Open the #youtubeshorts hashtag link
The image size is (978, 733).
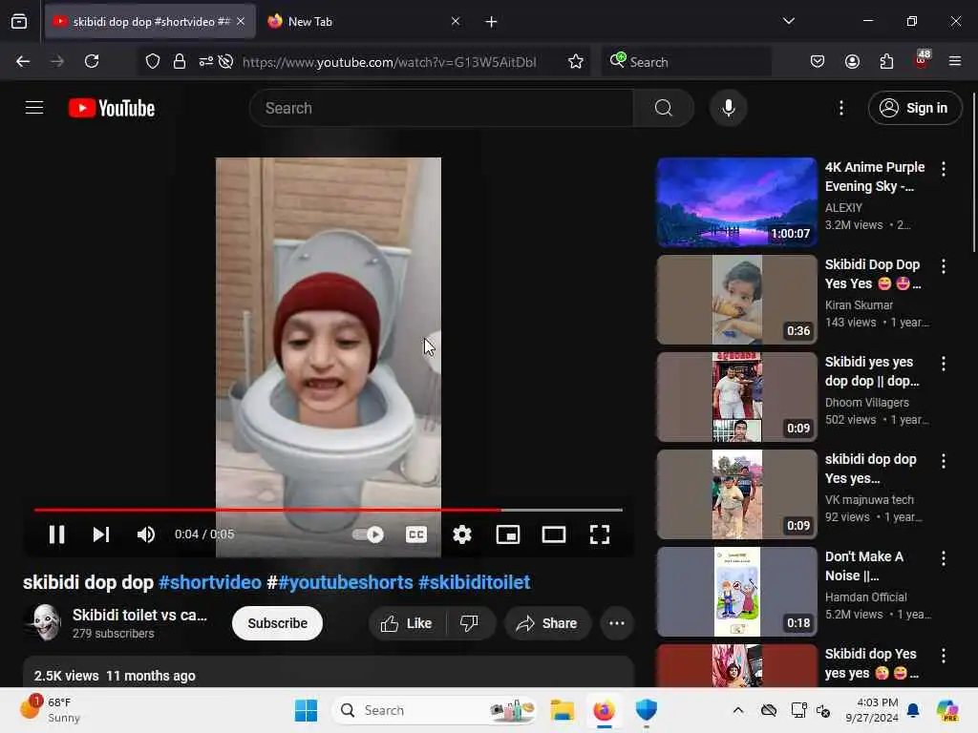tap(346, 582)
